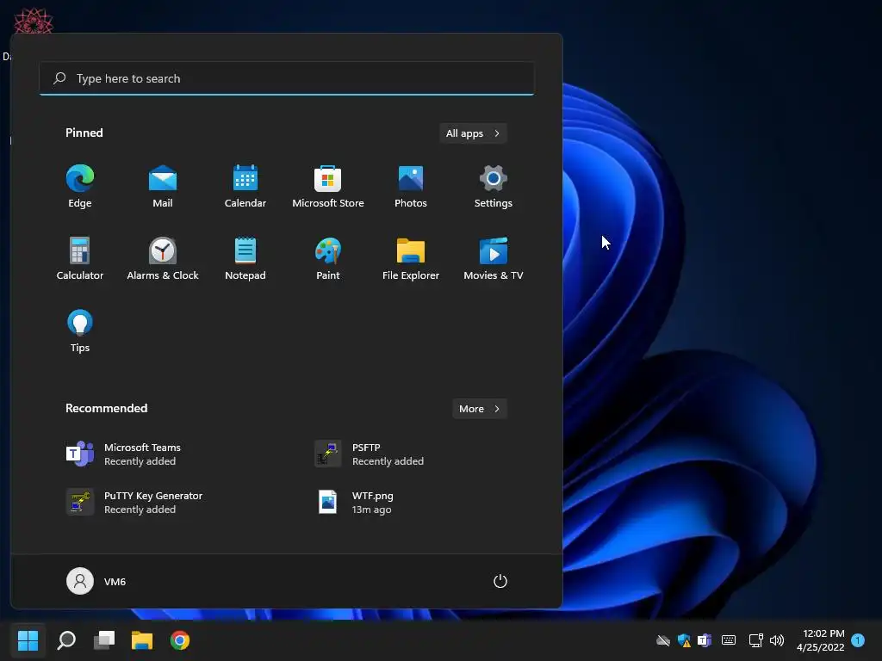Show More recommended items
The image size is (882, 661).
tap(479, 409)
